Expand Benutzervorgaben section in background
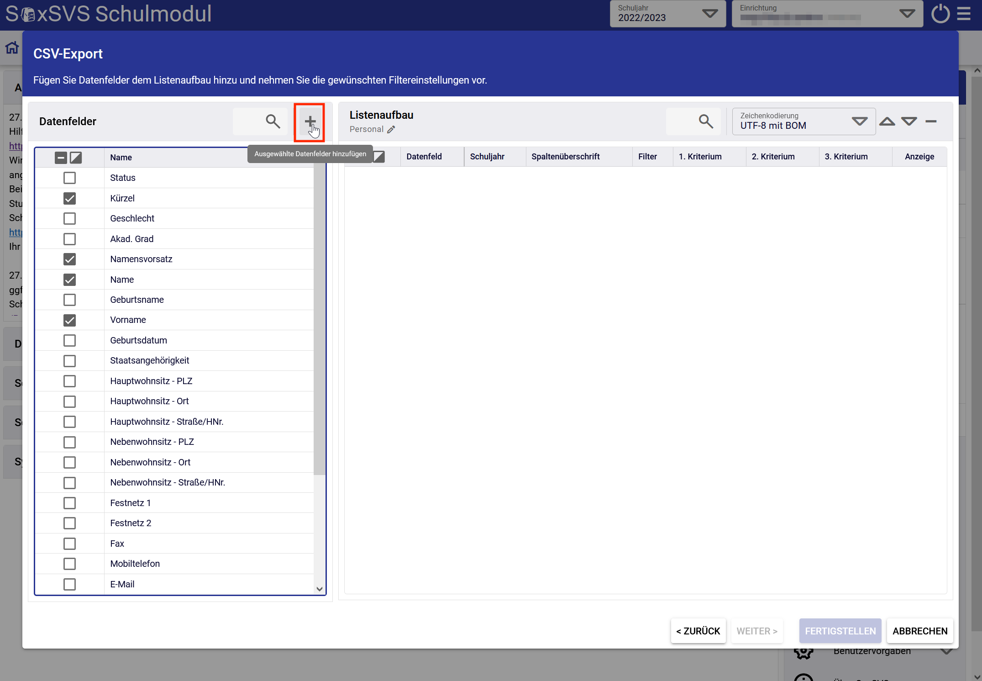 point(946,651)
